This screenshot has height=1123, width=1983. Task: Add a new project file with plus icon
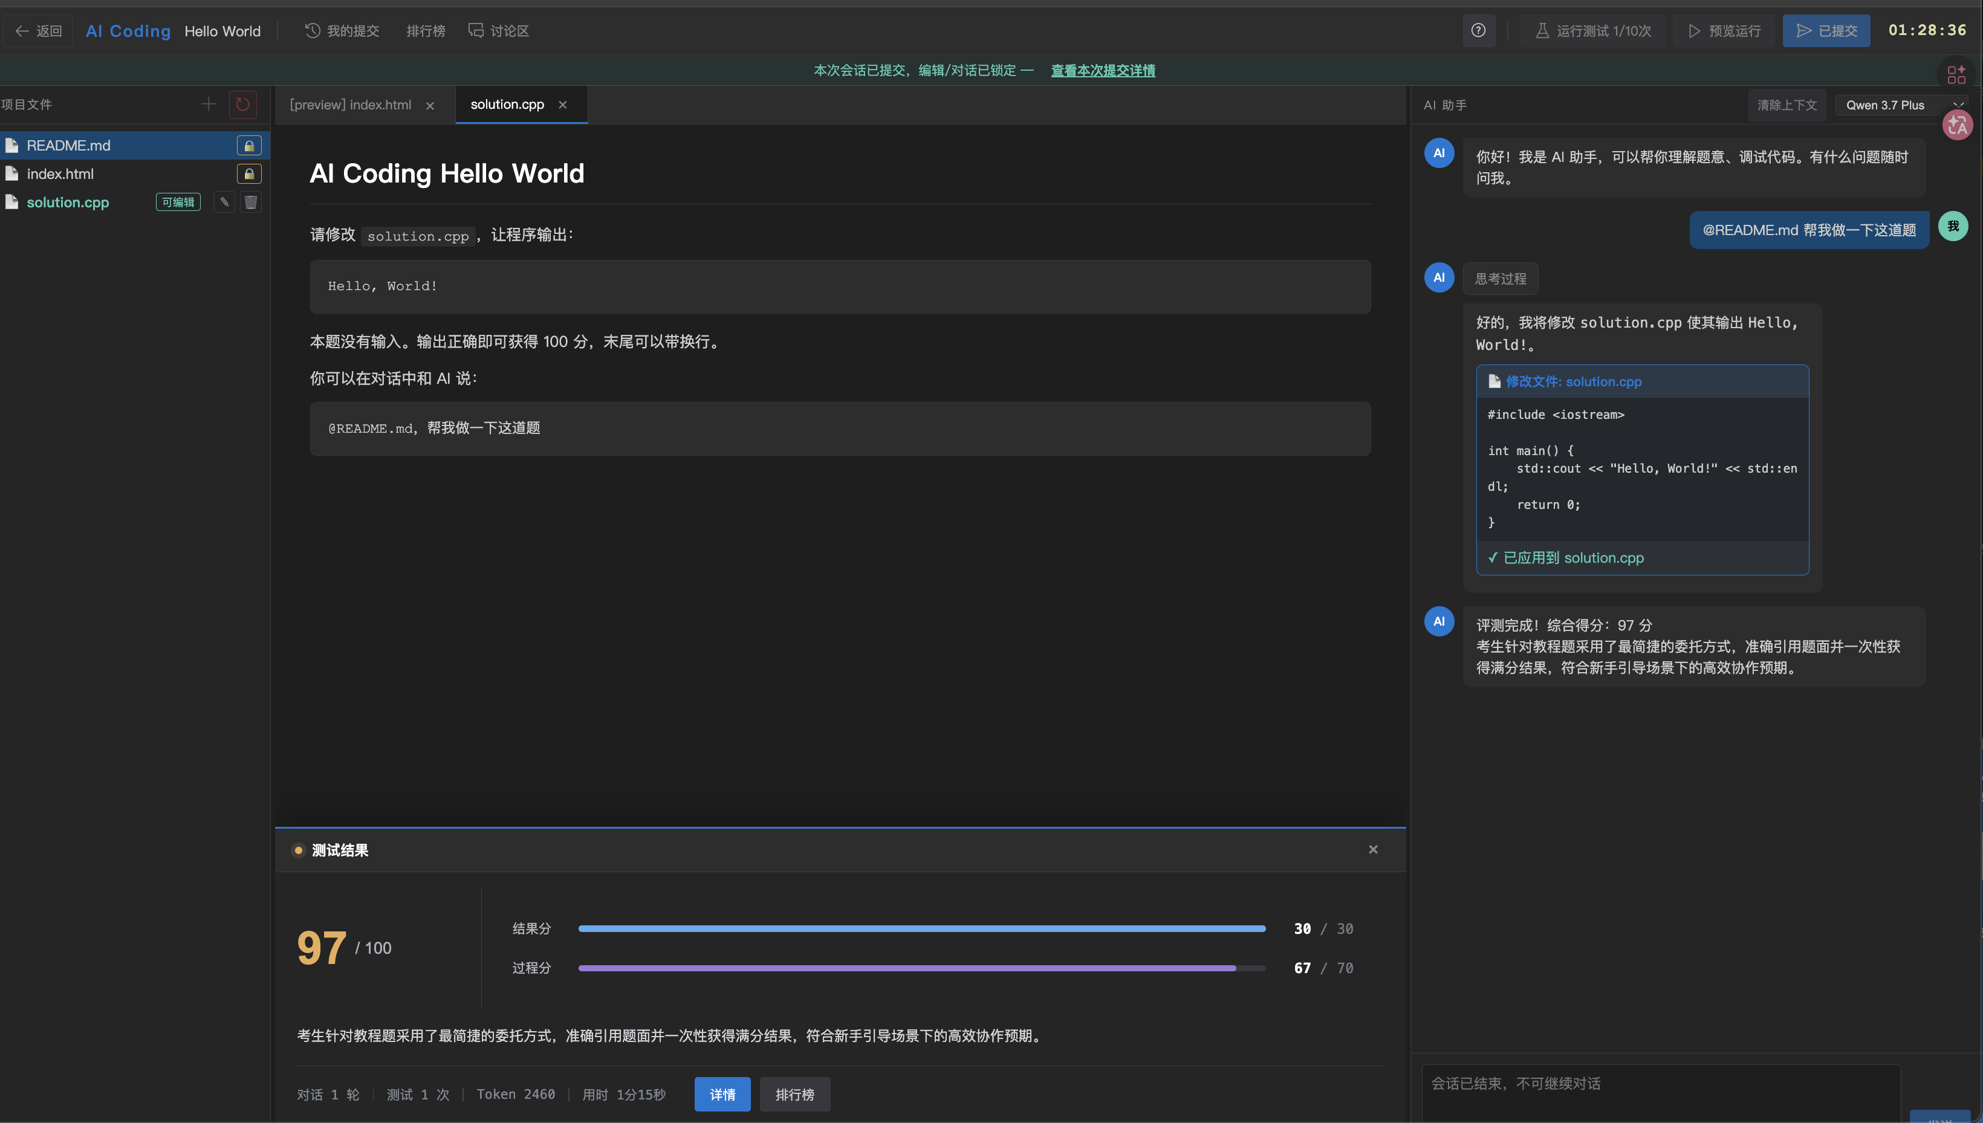[208, 104]
